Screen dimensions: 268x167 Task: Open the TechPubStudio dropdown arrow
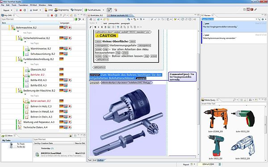tap(103, 10)
